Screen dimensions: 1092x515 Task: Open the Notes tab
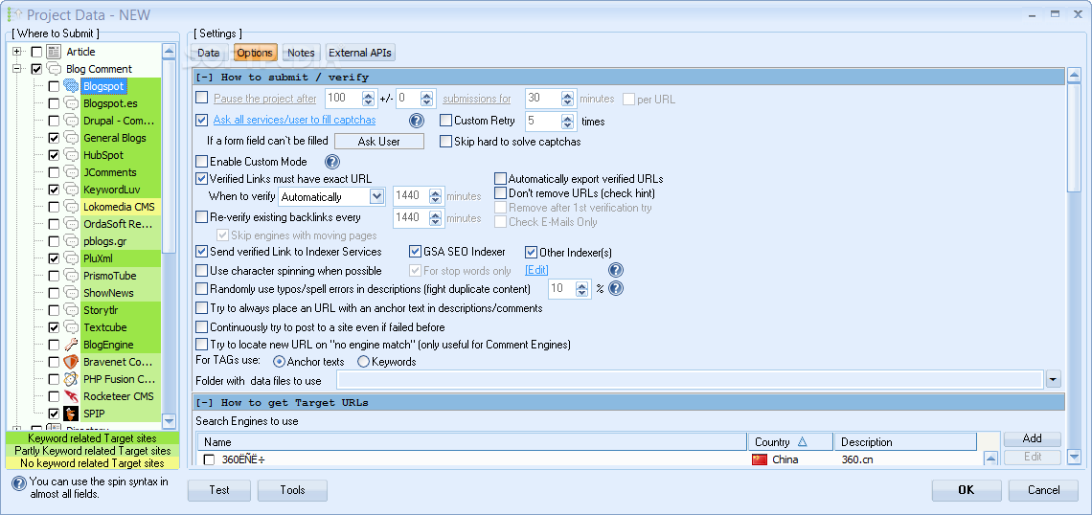click(x=301, y=53)
